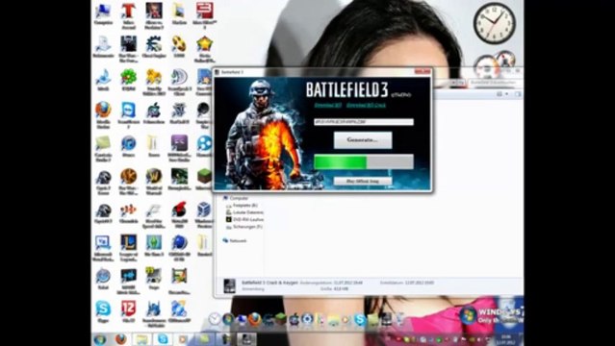Click the green progress bar in keygen
The image size is (615, 346).
(363, 161)
